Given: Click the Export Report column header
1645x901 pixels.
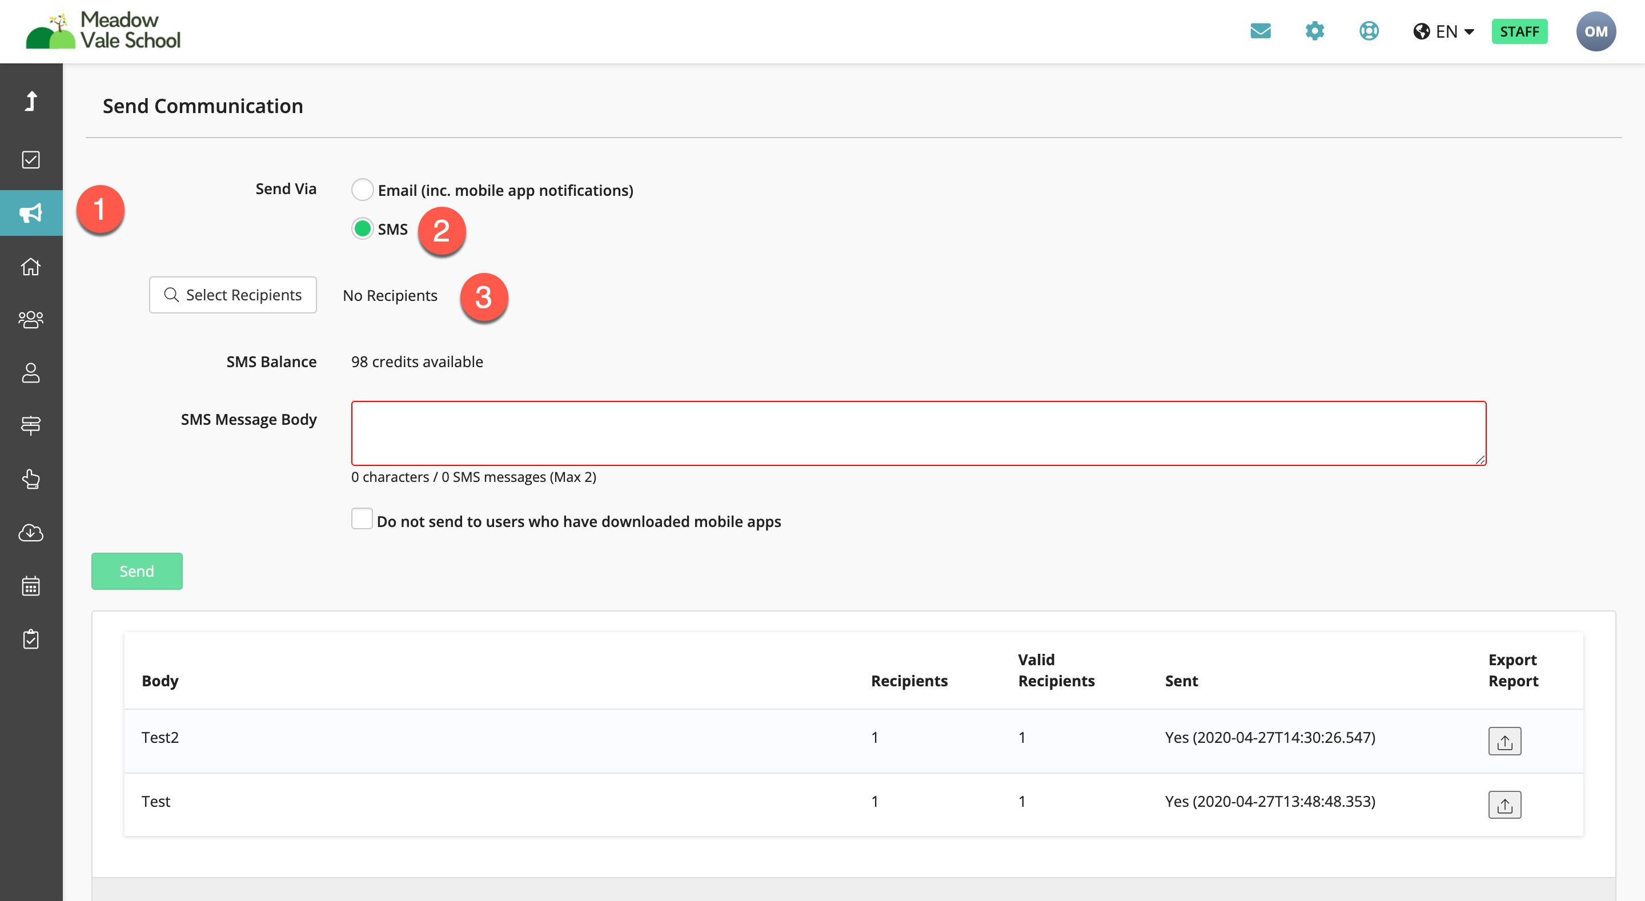Looking at the screenshot, I should [1513, 670].
